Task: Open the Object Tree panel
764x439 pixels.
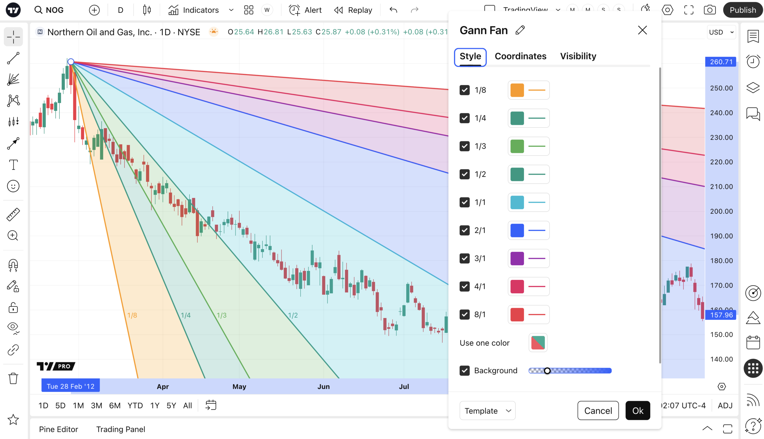Action: [x=753, y=87]
